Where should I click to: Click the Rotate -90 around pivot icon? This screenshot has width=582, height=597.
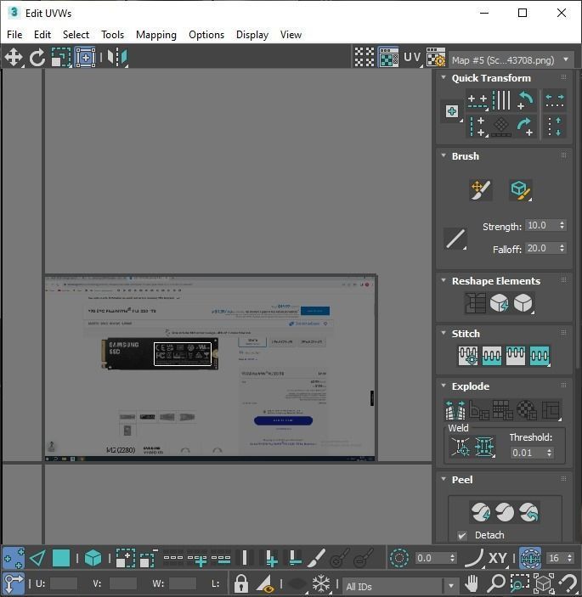[x=526, y=127]
